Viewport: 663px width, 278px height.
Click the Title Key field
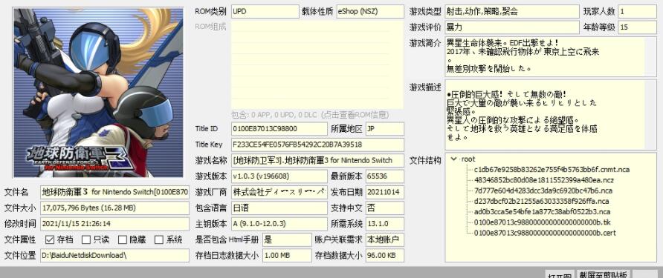point(317,145)
